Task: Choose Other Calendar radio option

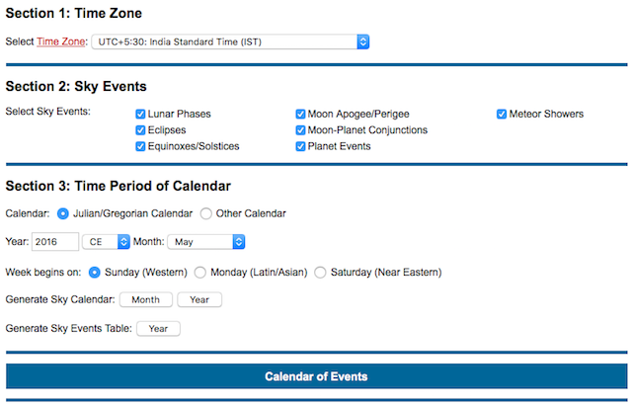Action: click(x=206, y=213)
